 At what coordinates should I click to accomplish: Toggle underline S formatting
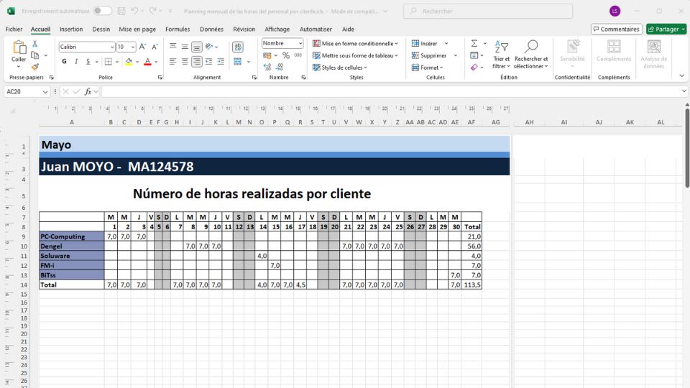(x=88, y=62)
